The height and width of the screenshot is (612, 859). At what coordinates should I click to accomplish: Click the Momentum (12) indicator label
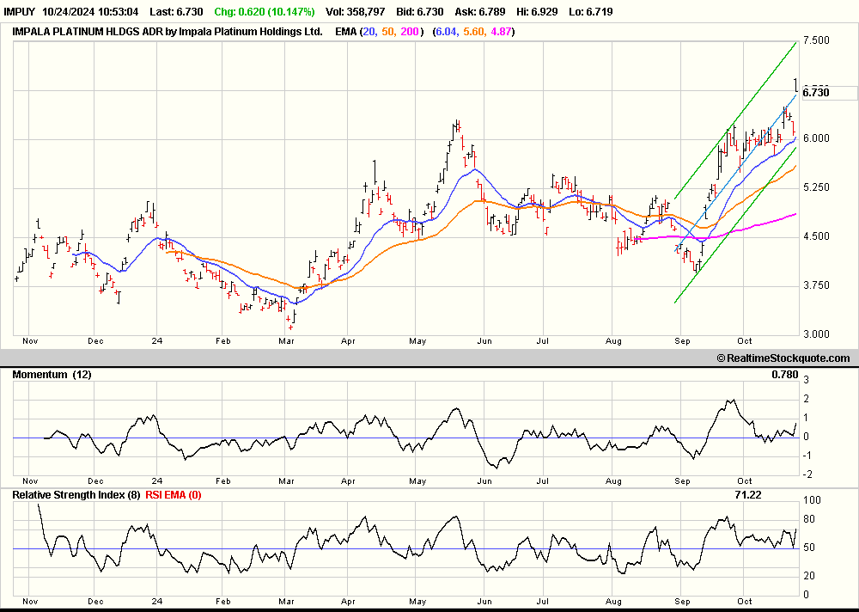(52, 375)
